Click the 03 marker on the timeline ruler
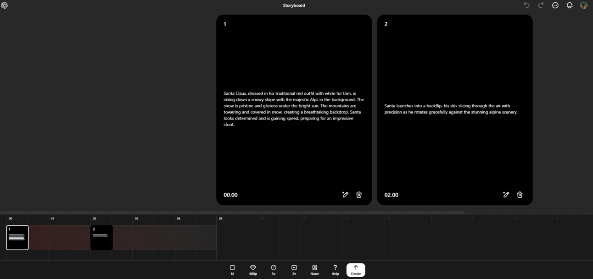 point(136,219)
